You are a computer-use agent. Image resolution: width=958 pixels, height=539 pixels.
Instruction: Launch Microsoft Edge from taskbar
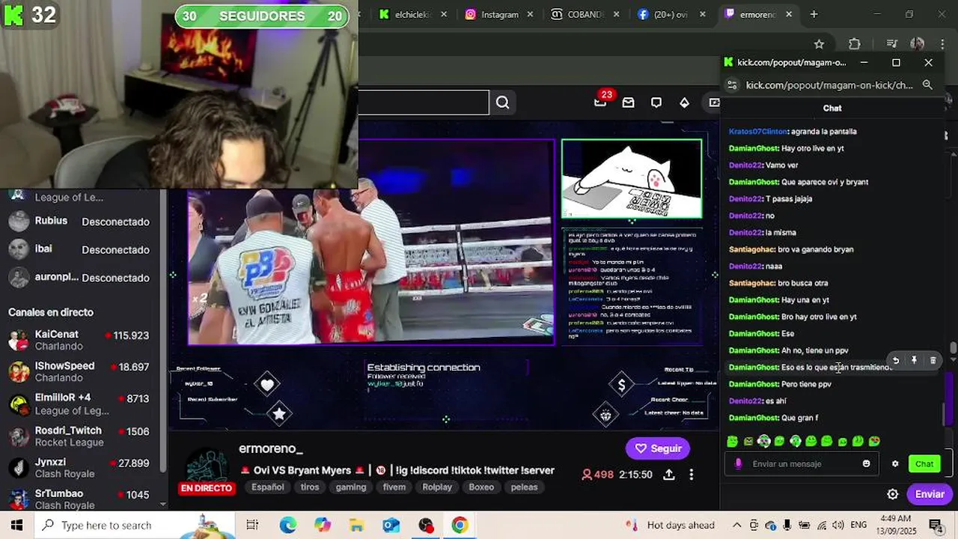click(288, 525)
